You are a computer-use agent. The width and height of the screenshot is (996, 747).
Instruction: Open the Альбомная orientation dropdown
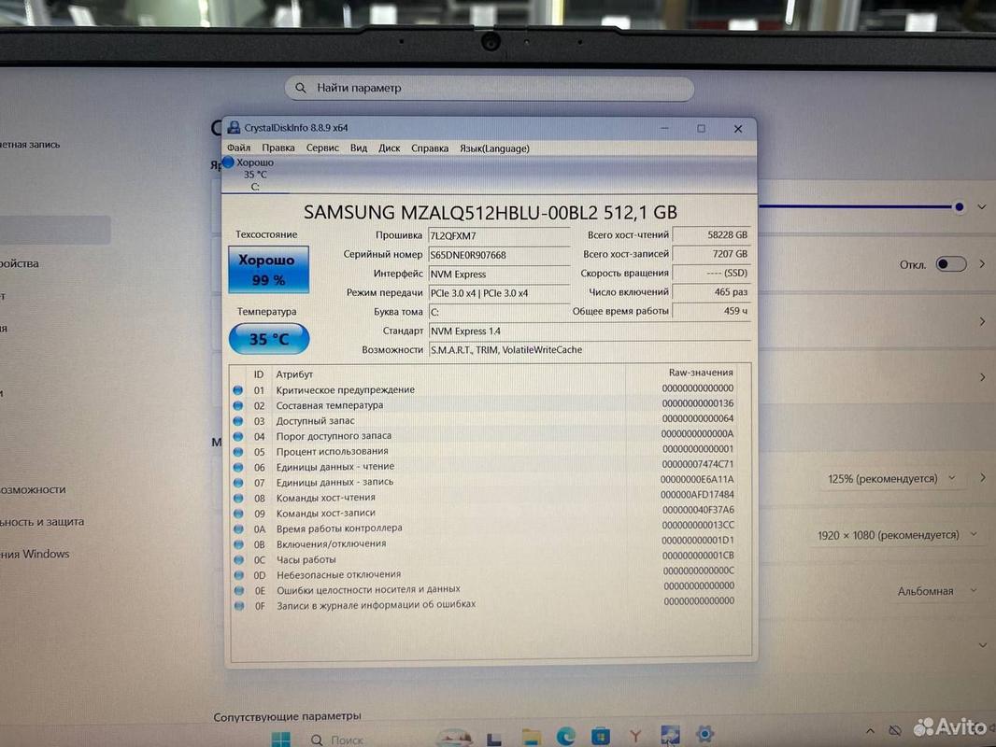[936, 591]
